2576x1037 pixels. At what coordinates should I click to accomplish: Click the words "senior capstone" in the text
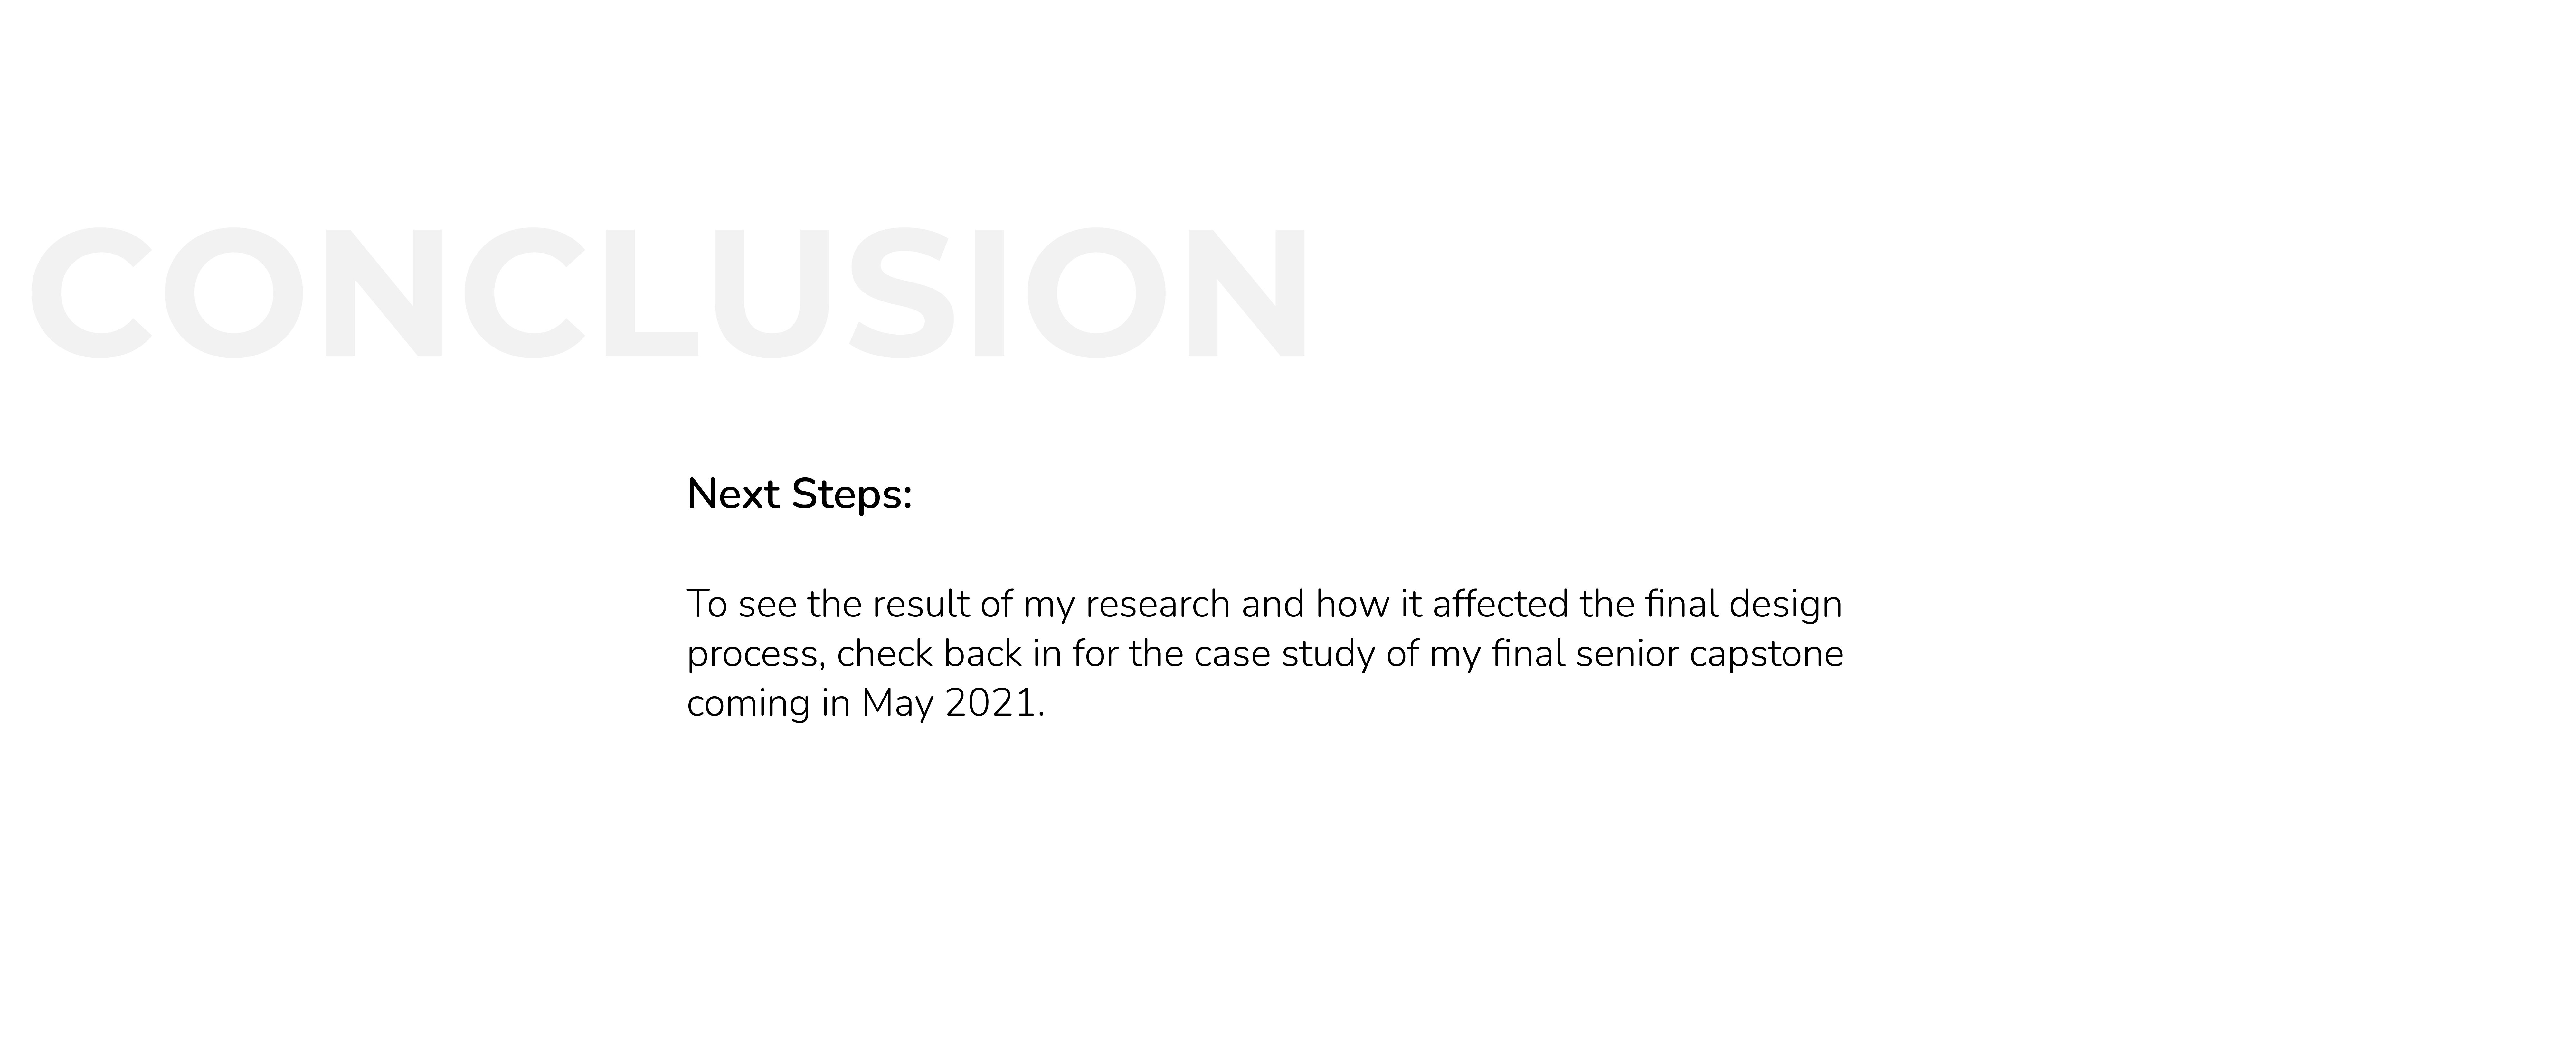click(1709, 654)
